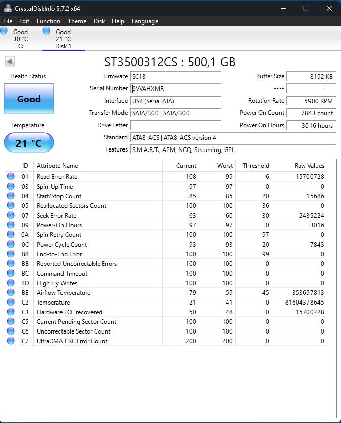Click status orb beside Seek Error Rate
Viewport: 341px width, 423px height.
pyautogui.click(x=11, y=215)
